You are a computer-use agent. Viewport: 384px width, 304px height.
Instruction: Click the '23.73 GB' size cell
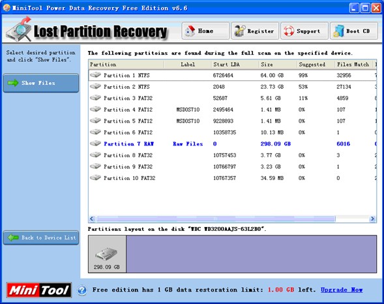coord(272,87)
